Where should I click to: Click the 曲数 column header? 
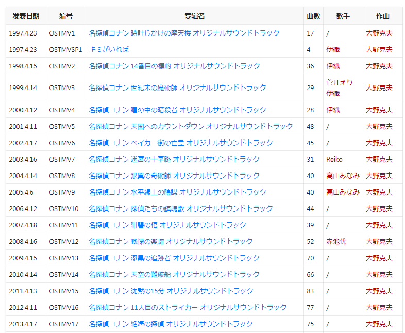(x=314, y=16)
